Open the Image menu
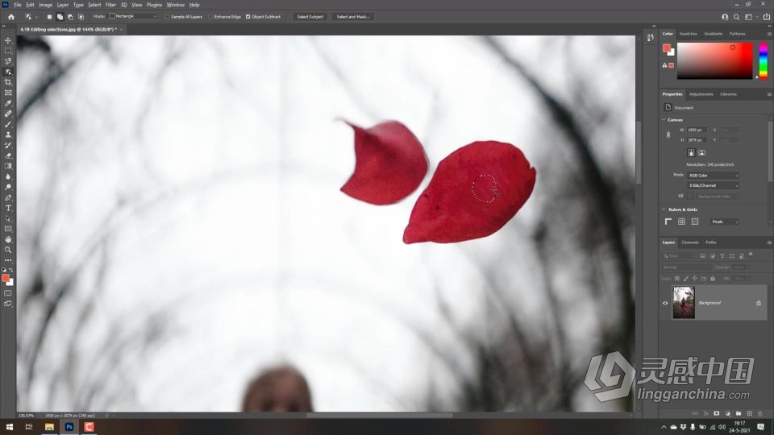This screenshot has height=435, width=774. click(x=45, y=5)
